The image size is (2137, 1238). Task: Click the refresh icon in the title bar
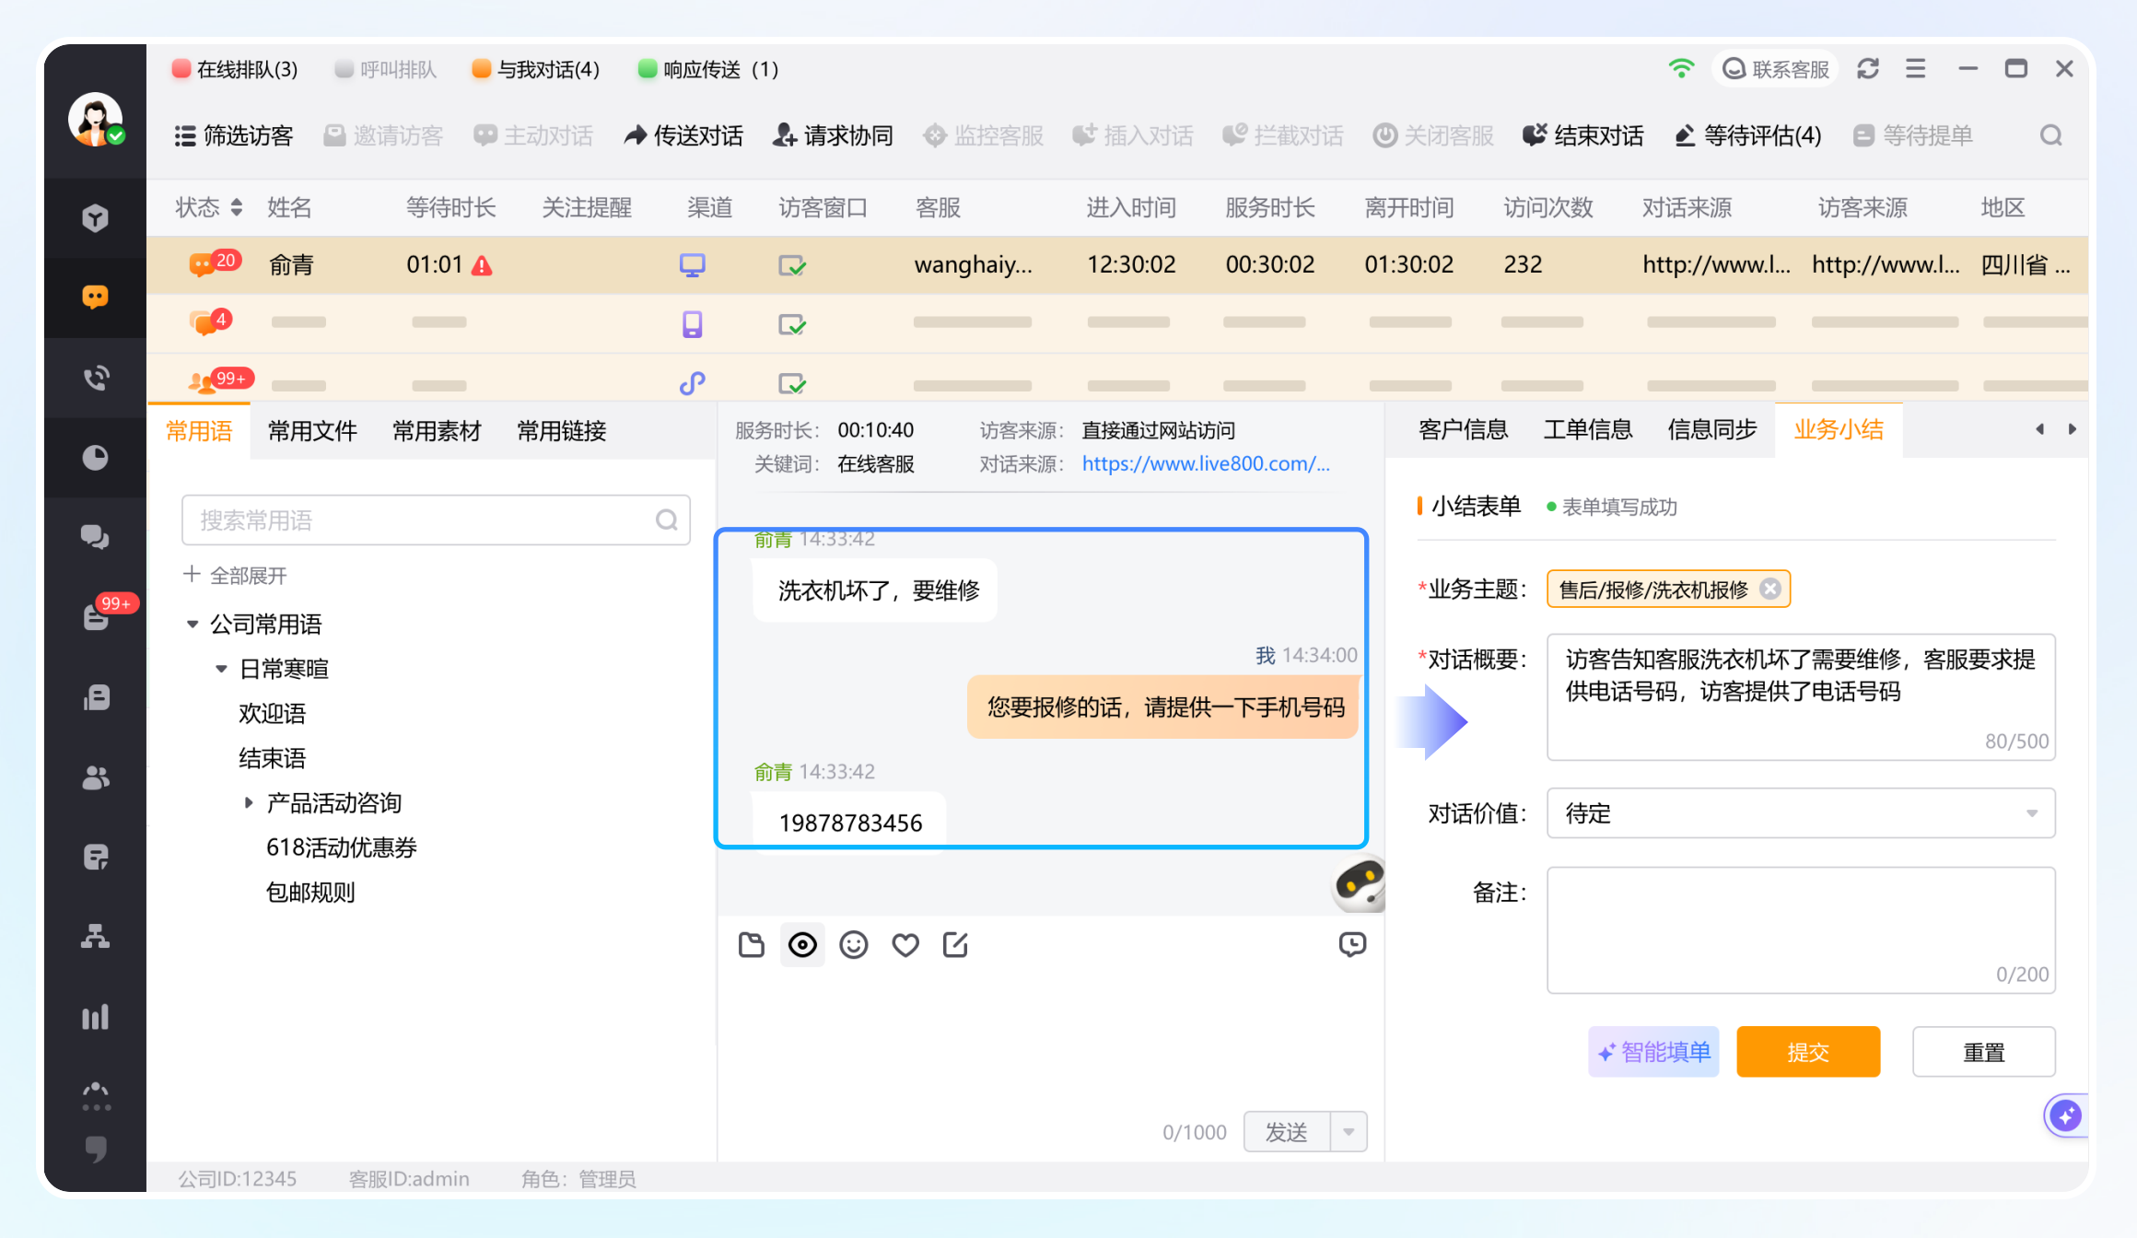pyautogui.click(x=1867, y=69)
